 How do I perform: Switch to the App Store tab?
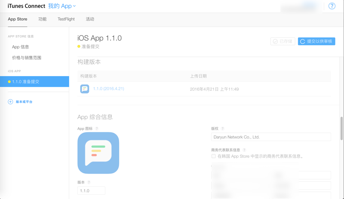pyautogui.click(x=18, y=19)
